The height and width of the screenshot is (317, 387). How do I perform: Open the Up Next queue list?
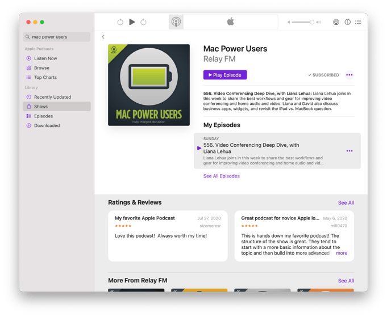point(358,22)
